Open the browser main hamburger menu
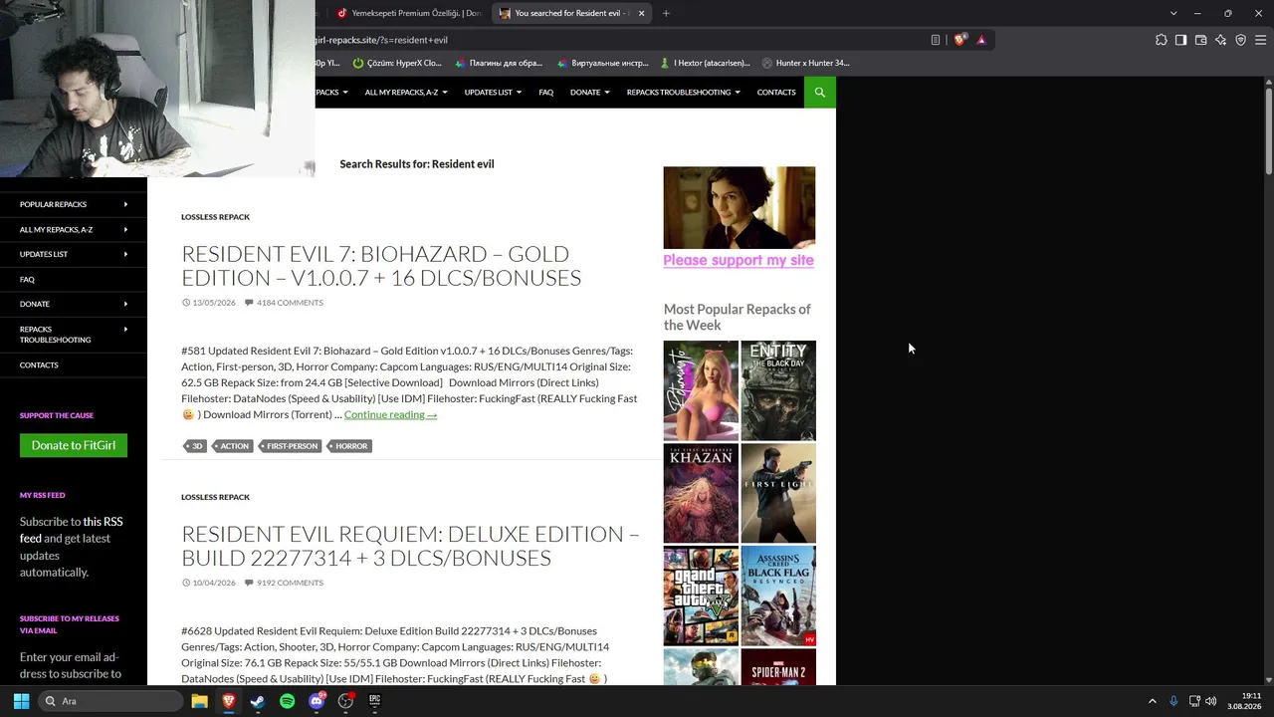The image size is (1274, 717). pyautogui.click(x=1262, y=40)
